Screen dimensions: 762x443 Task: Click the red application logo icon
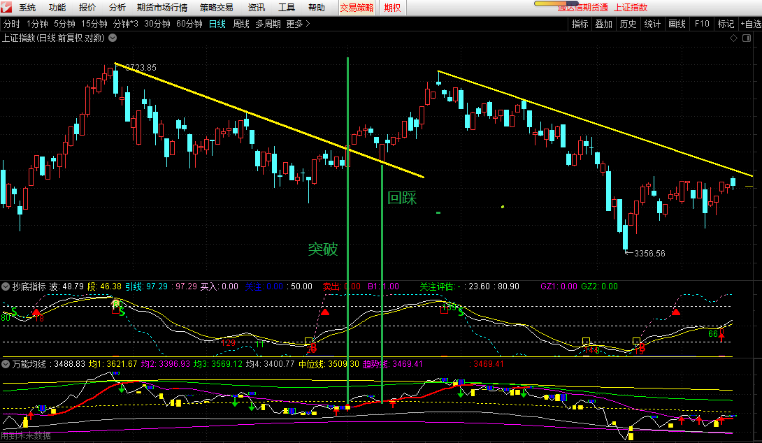tap(6, 7)
